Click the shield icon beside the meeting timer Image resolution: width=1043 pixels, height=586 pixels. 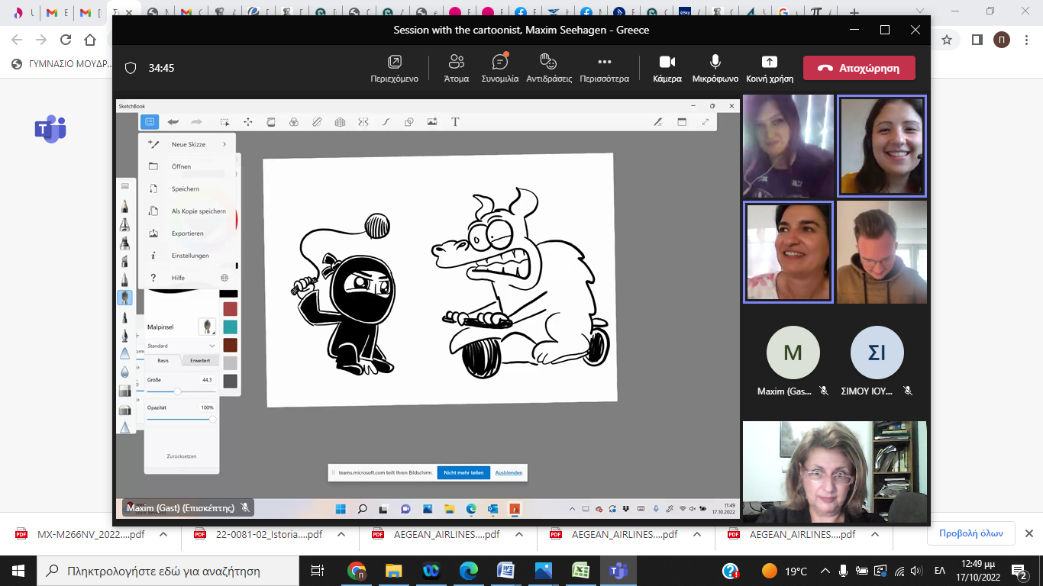[x=131, y=68]
